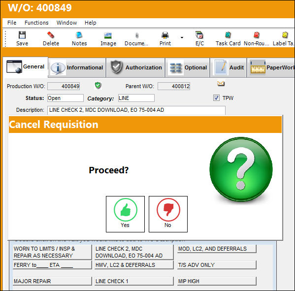Click the Status field showing Open
The height and width of the screenshot is (291, 295).
pyautogui.click(x=66, y=98)
